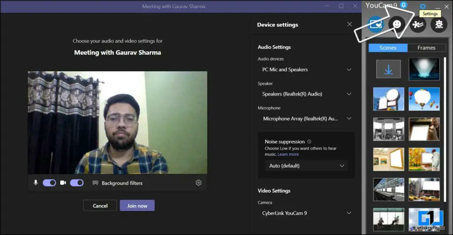Click the 'Noise suppression' label

[x=284, y=142]
